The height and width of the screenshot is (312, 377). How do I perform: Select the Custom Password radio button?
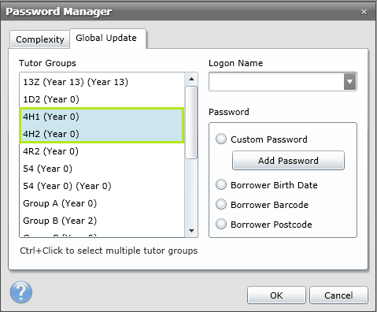point(221,139)
